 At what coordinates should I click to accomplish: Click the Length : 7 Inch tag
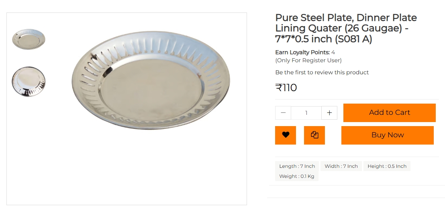[x=297, y=166]
